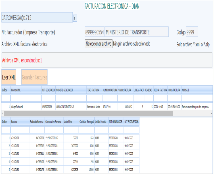
Task: Click the horizontal scrollbar thumb of invoices grid
Action: pyautogui.click(x=88, y=113)
